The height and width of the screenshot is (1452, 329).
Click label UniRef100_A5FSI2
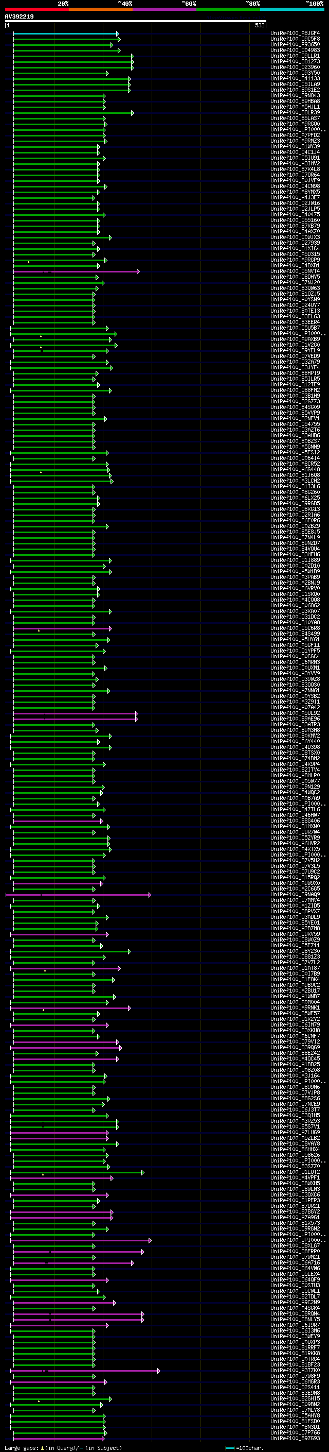pos(295,453)
